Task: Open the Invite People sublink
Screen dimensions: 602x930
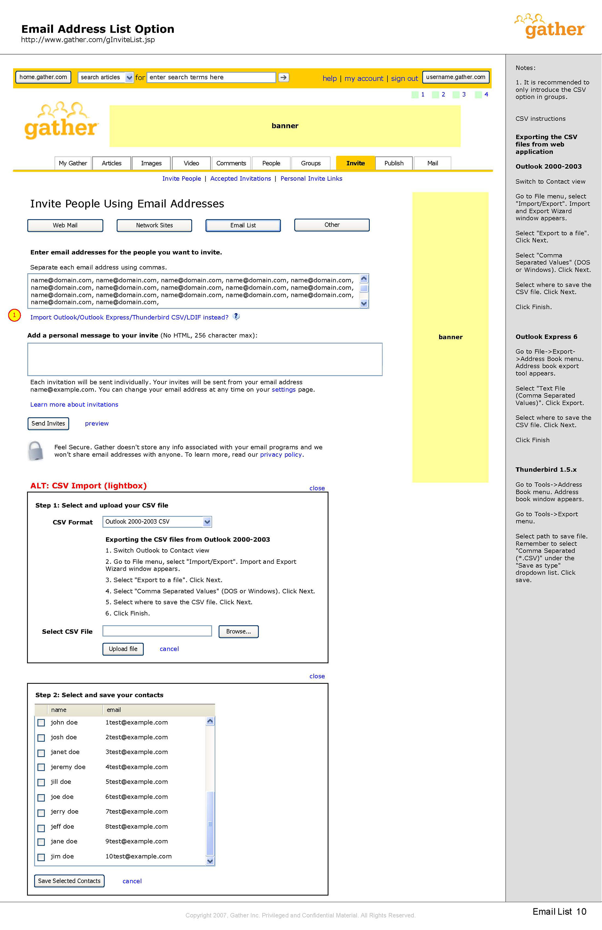Action: (182, 178)
